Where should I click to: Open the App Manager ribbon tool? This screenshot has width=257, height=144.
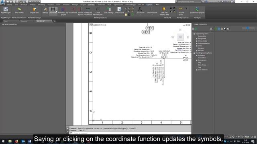(x=6, y=10)
